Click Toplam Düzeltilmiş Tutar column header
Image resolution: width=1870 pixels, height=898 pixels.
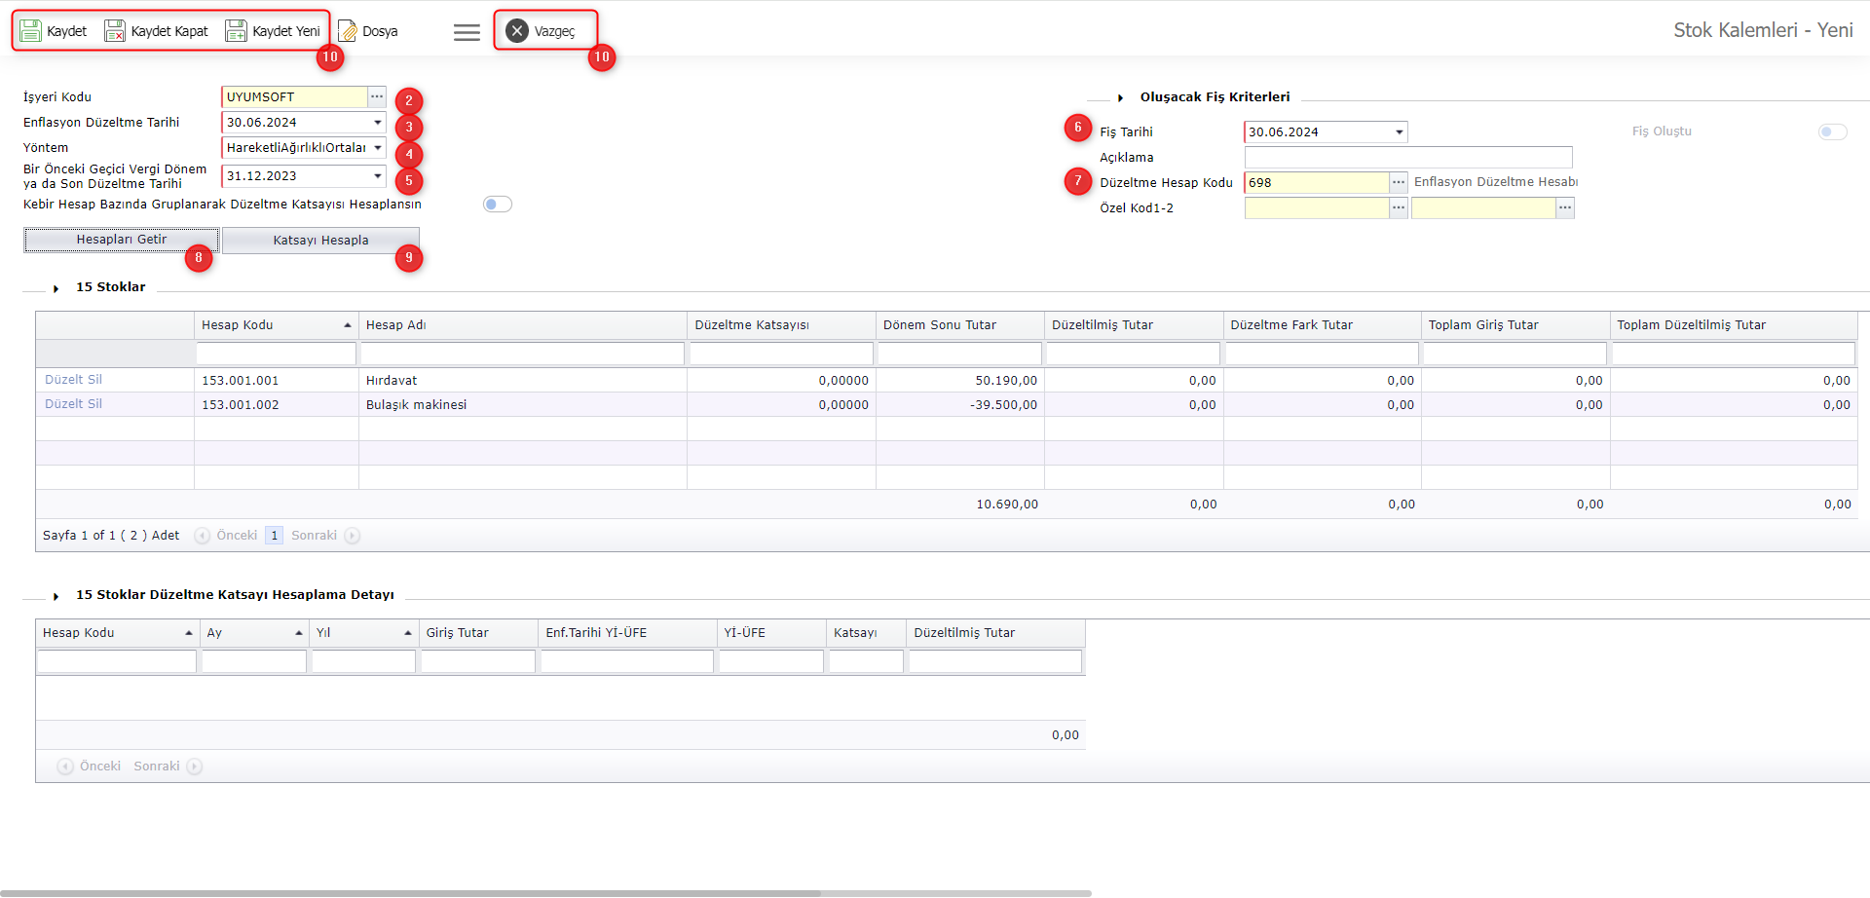[x=1734, y=325]
